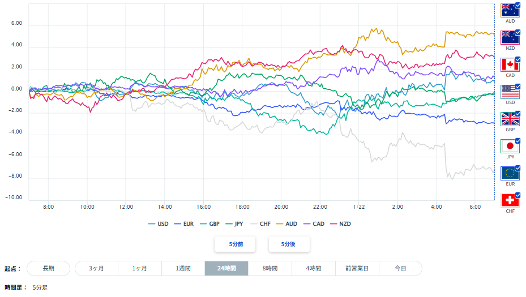Click the CAD Canadian flag icon
Viewport: 526px width, 297px height.
tap(510, 64)
